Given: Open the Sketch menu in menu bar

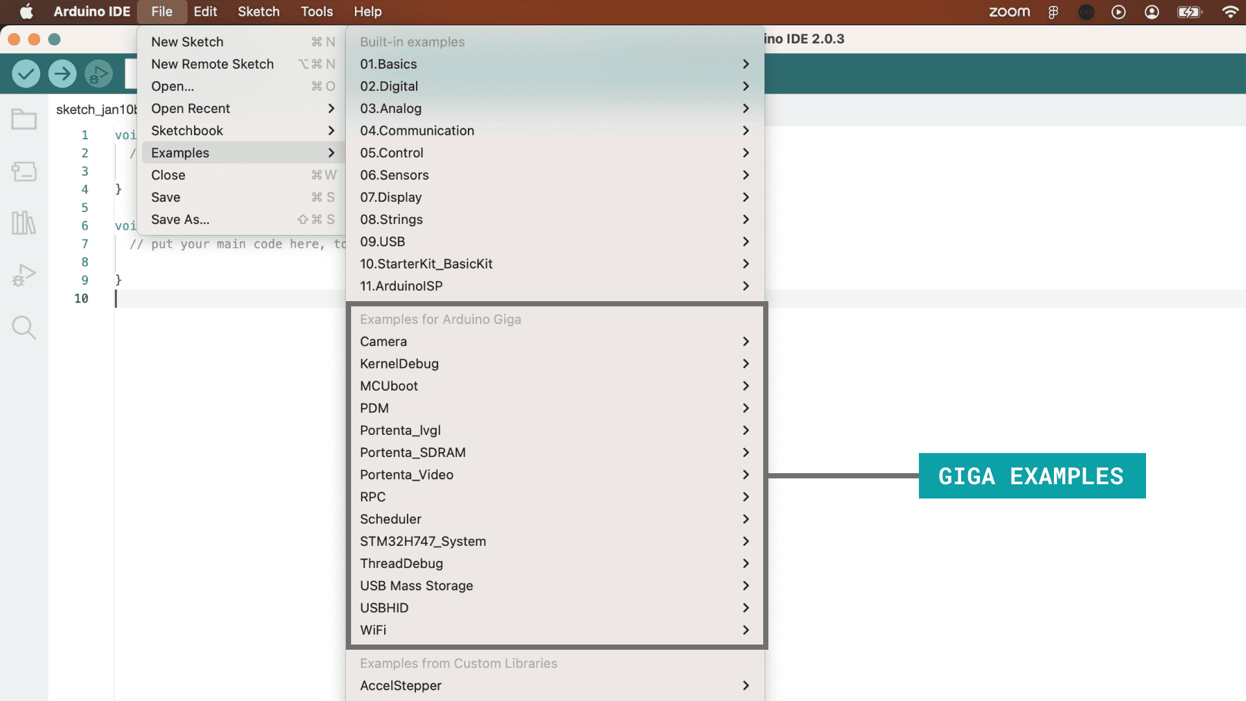Looking at the screenshot, I should point(258,12).
